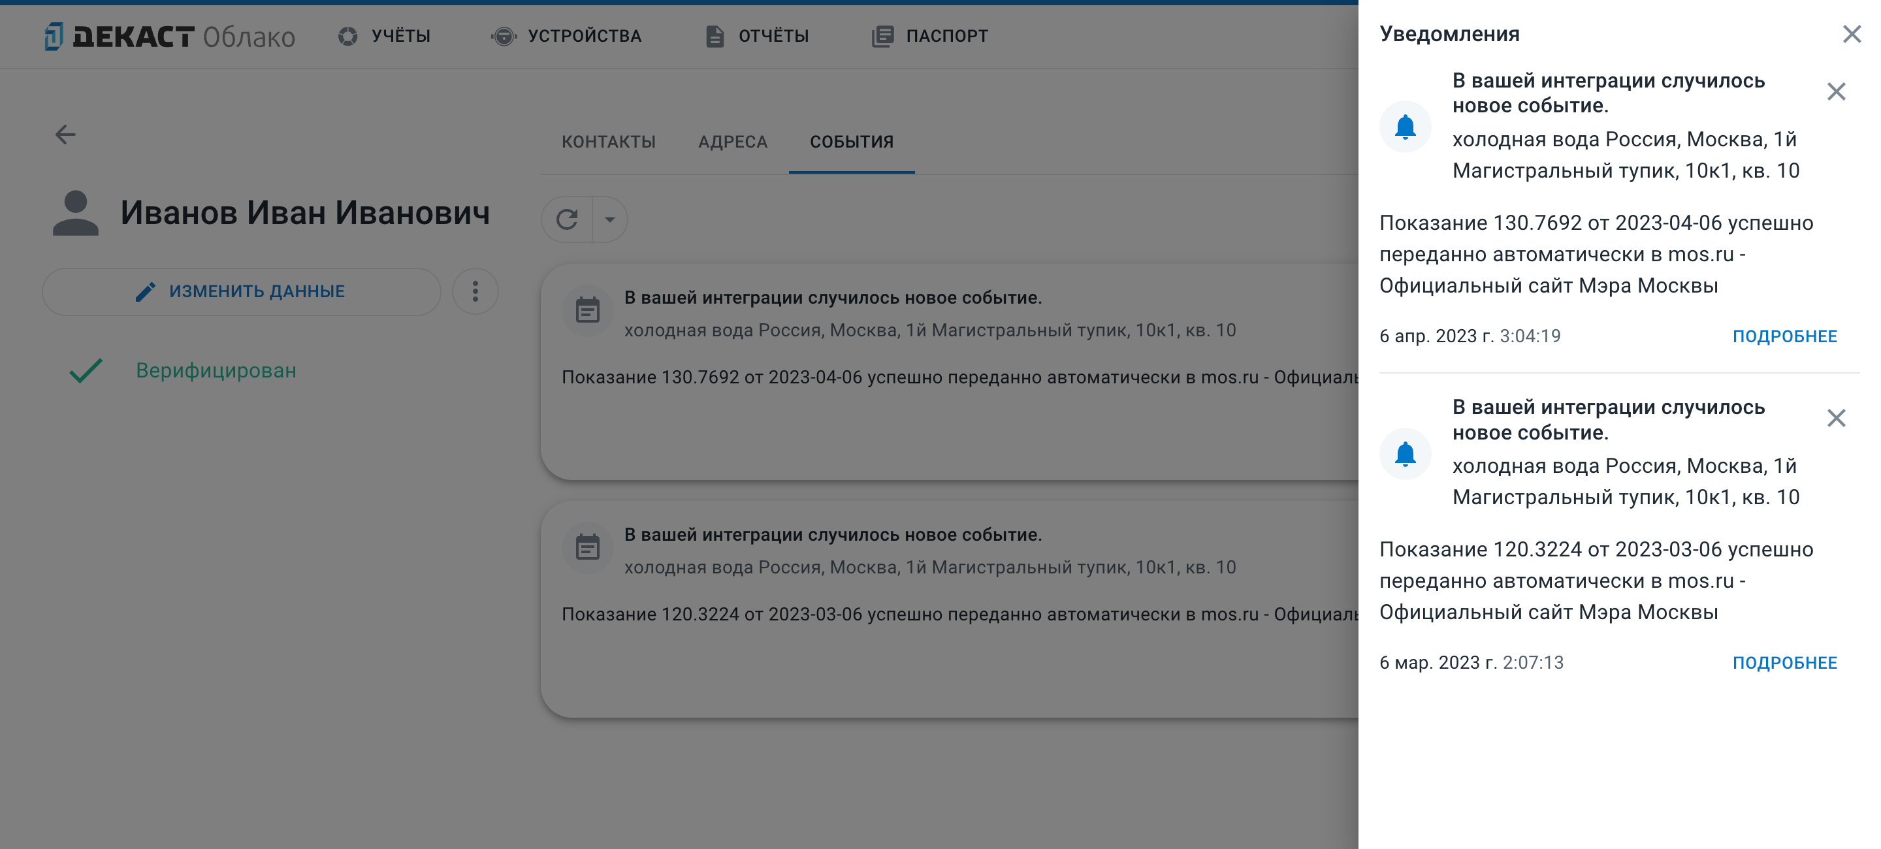The image size is (1881, 849).
Task: Click bell icon of 120.3224 notification
Action: [1405, 453]
